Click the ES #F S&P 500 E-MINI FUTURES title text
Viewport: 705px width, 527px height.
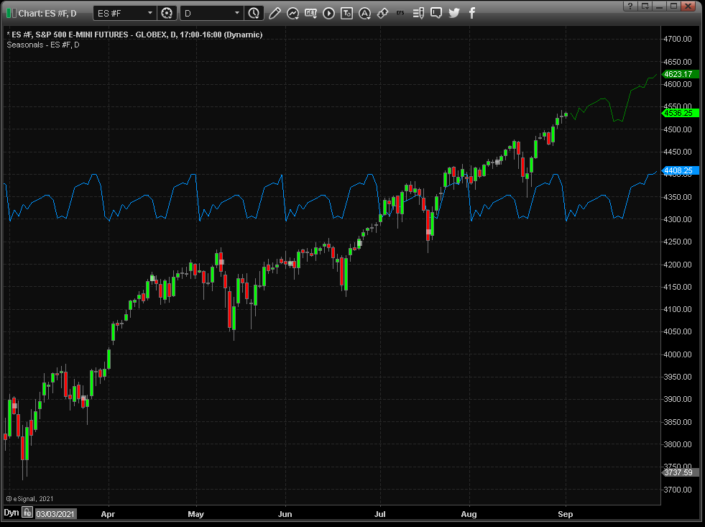pos(137,35)
